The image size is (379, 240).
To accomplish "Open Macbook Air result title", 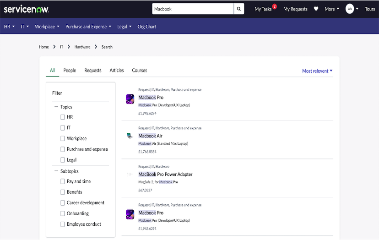I will point(150,136).
